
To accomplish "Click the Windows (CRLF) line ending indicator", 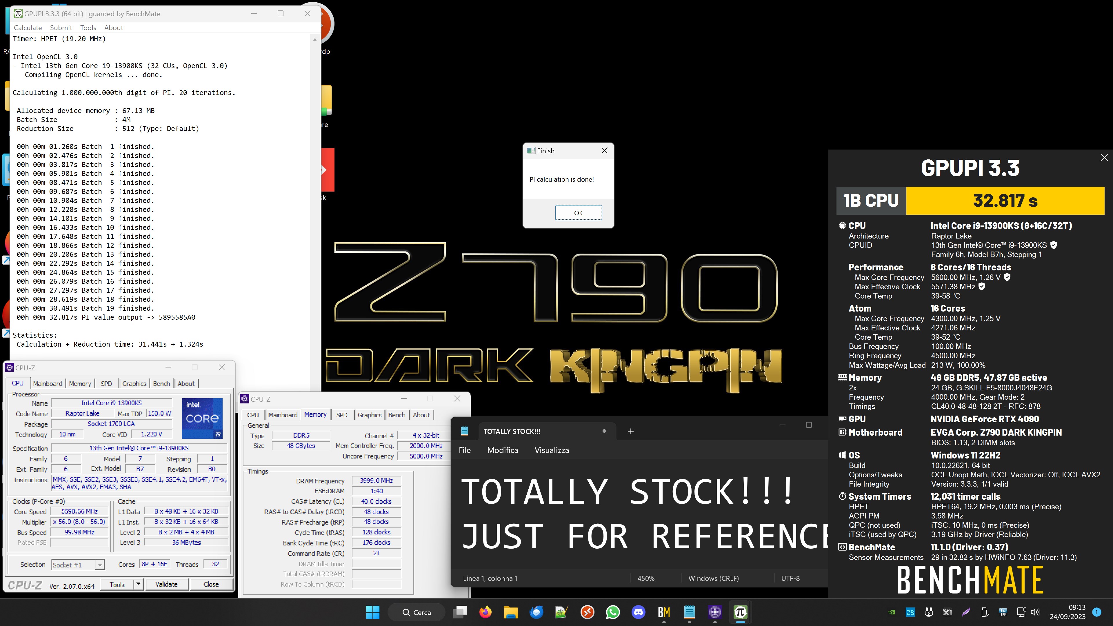I will pos(713,578).
